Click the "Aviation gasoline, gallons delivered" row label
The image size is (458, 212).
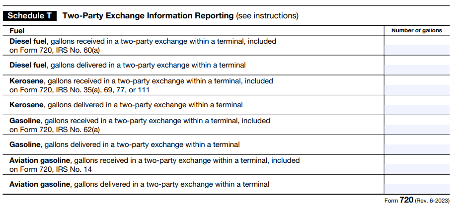(139, 184)
